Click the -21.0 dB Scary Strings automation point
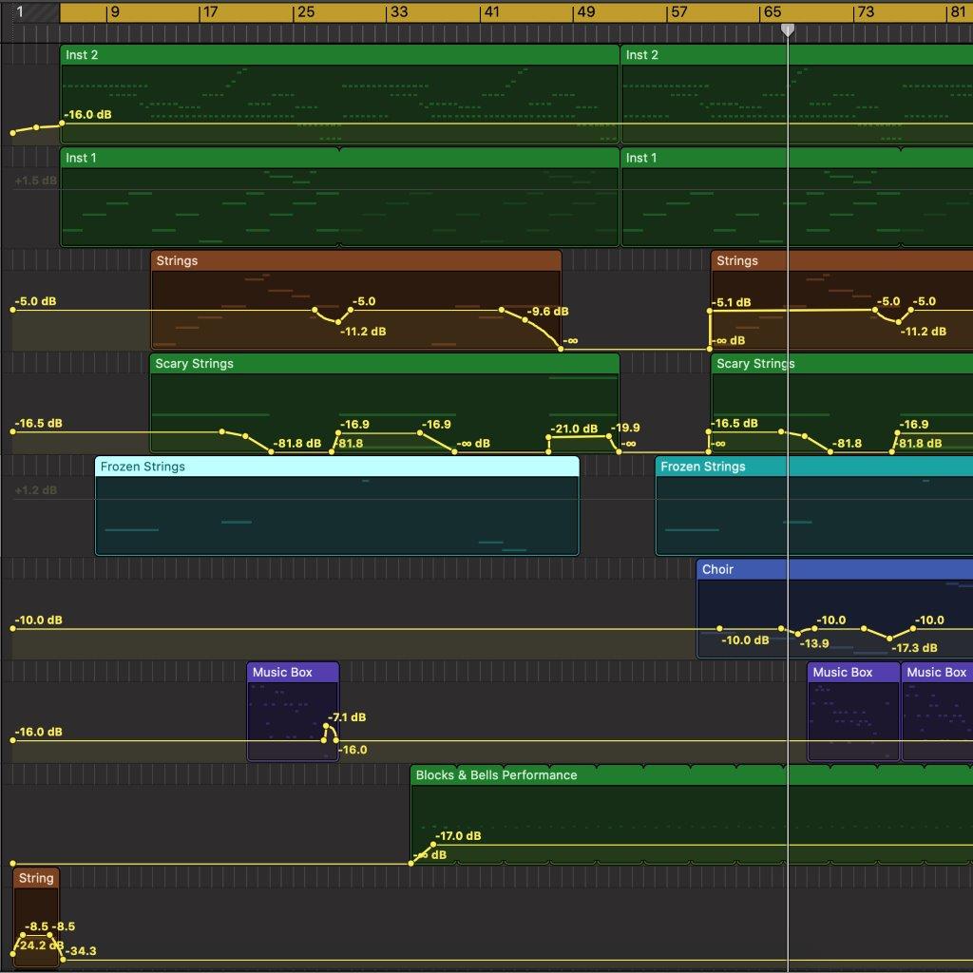973x973 pixels. pyautogui.click(x=549, y=437)
